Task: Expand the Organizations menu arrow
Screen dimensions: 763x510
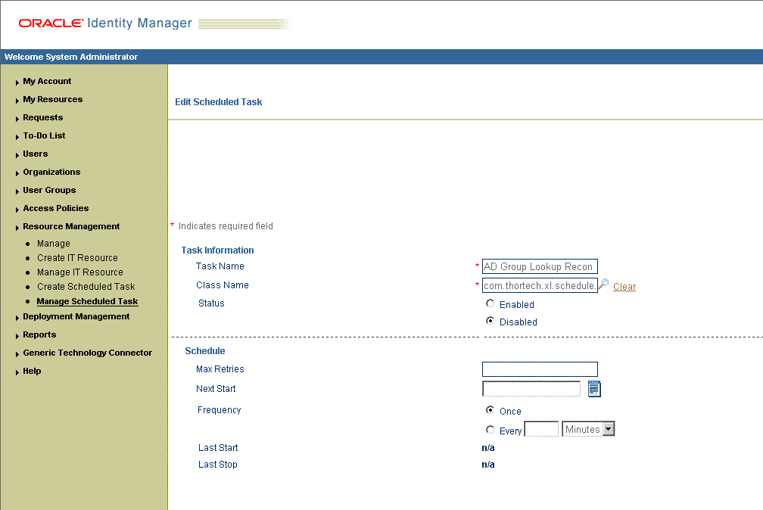Action: point(17,173)
